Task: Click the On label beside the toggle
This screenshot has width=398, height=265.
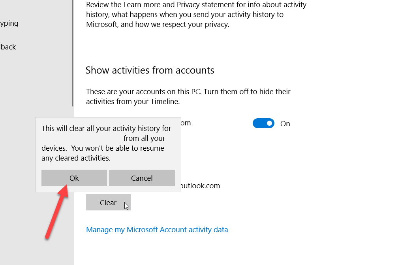Action: pos(285,124)
